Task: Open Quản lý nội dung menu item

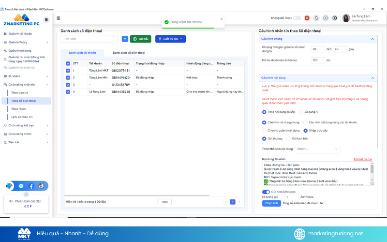Action: tap(20, 51)
